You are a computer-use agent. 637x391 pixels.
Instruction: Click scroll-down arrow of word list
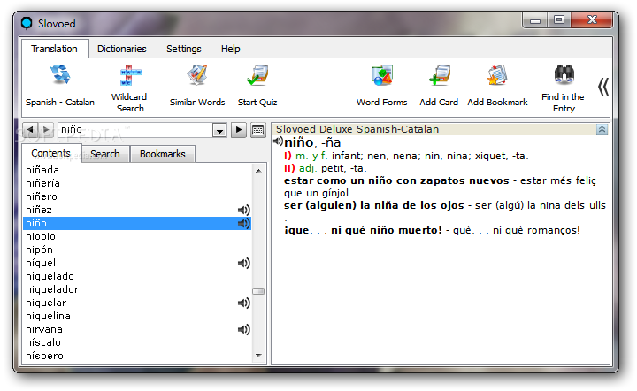tap(258, 356)
